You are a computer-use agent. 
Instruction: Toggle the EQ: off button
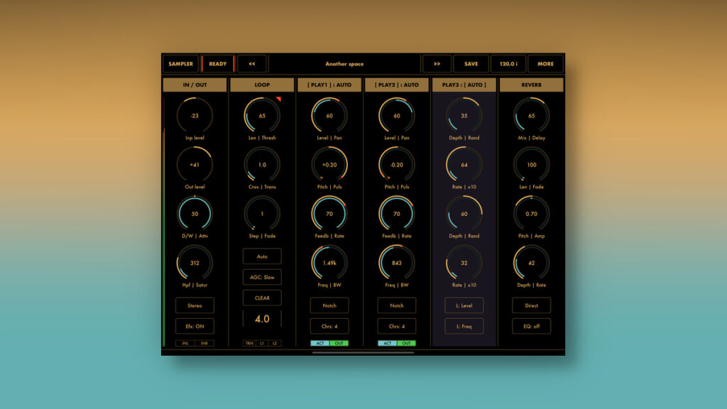(x=531, y=326)
